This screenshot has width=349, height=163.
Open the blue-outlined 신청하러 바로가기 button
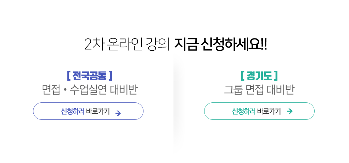[88, 111]
